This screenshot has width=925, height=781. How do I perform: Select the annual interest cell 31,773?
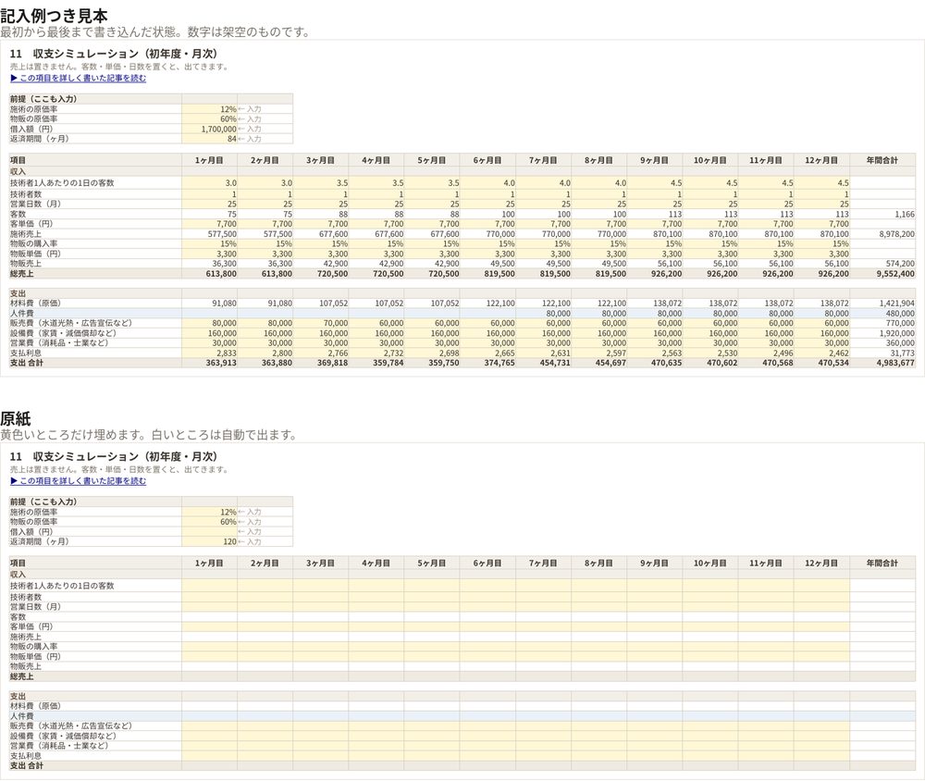click(883, 353)
